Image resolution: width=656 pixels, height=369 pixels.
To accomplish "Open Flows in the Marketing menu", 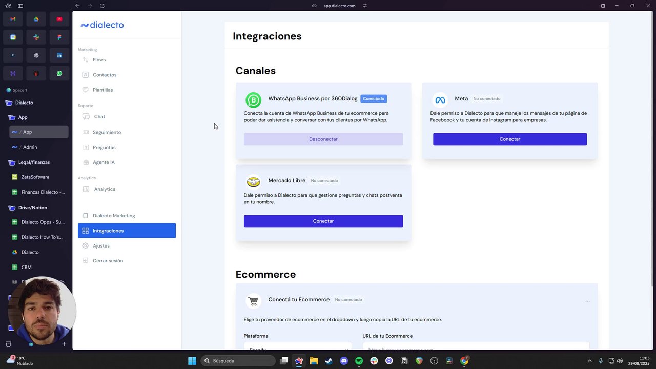I will pos(127,60).
